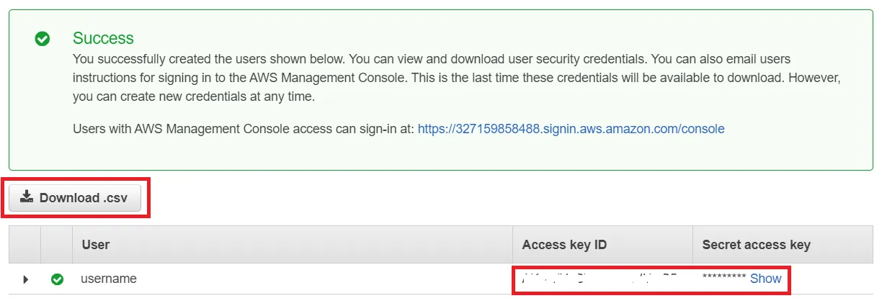This screenshot has width=882, height=306.
Task: Click the Access key ID column header
Action: 564,245
